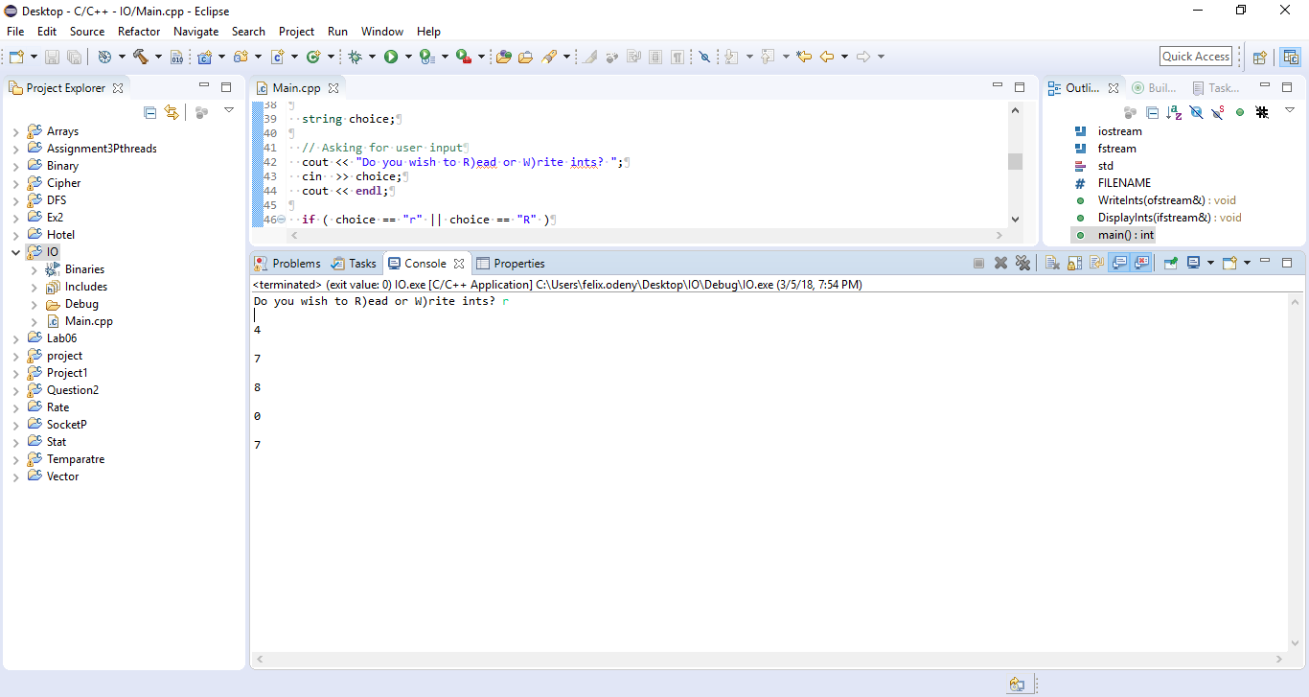The width and height of the screenshot is (1309, 697).
Task: Collapse all in Project Explorer
Action: click(x=150, y=112)
